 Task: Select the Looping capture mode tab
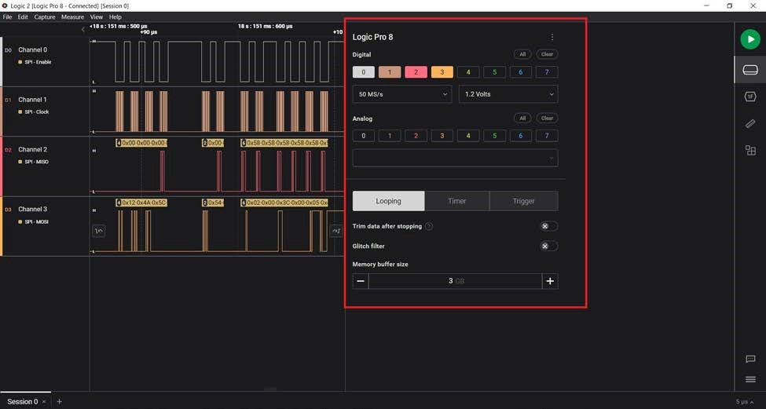(x=388, y=201)
